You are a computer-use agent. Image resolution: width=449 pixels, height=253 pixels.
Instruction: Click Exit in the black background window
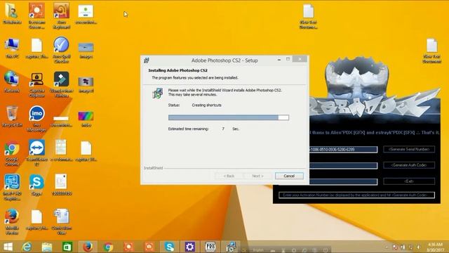tap(409, 181)
